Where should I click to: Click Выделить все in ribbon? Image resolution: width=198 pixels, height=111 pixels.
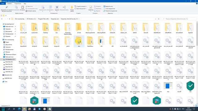[x=108, y=6]
